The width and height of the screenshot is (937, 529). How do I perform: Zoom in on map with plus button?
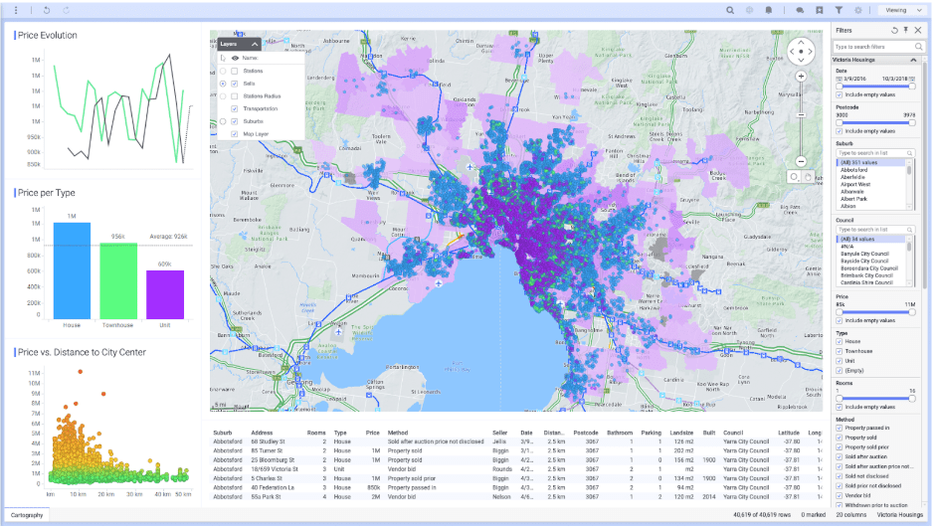tap(801, 77)
